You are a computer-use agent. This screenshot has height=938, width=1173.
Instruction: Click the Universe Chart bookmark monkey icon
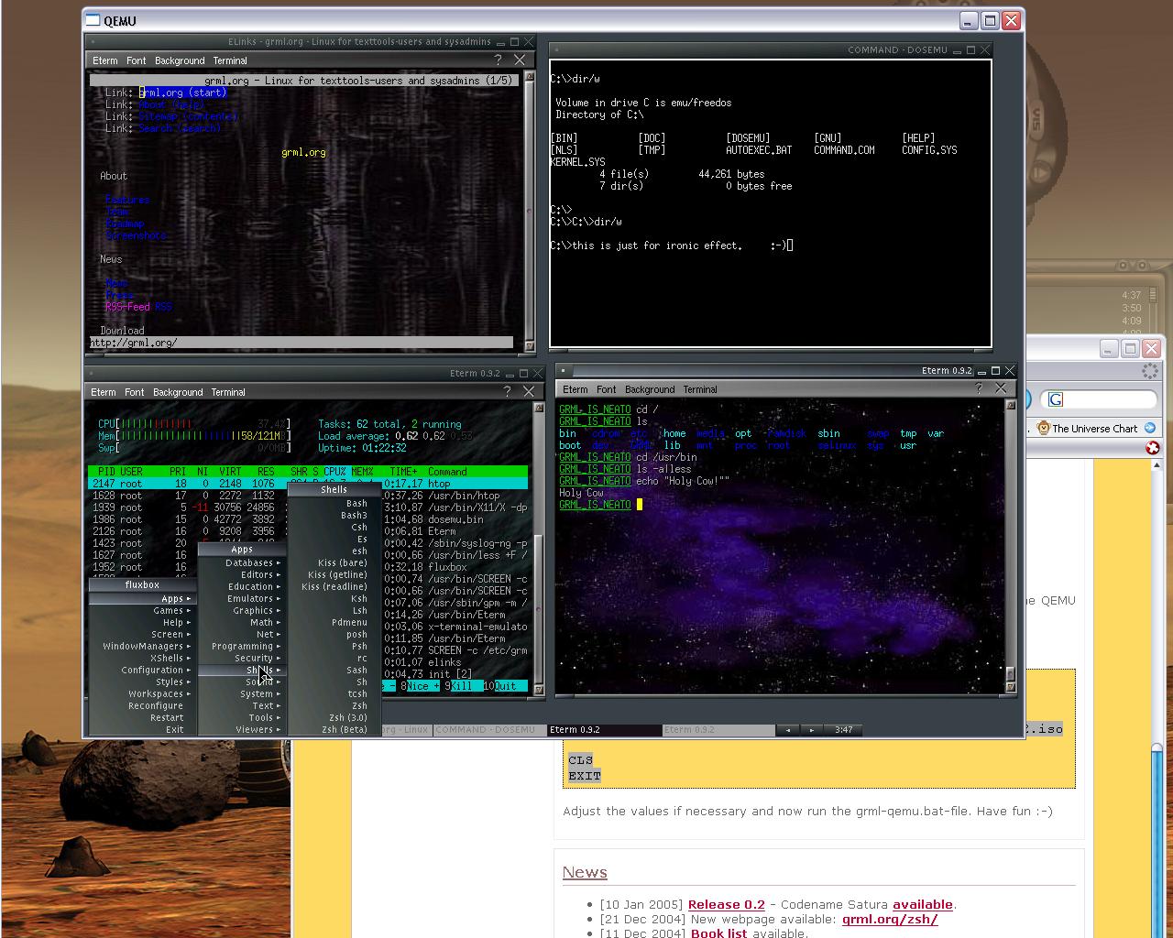point(1044,428)
